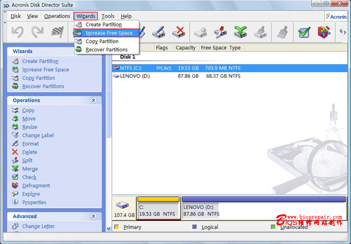Image resolution: width=351 pixels, height=244 pixels.
Task: Click the red X Delete toolbar icon
Action: point(179,32)
